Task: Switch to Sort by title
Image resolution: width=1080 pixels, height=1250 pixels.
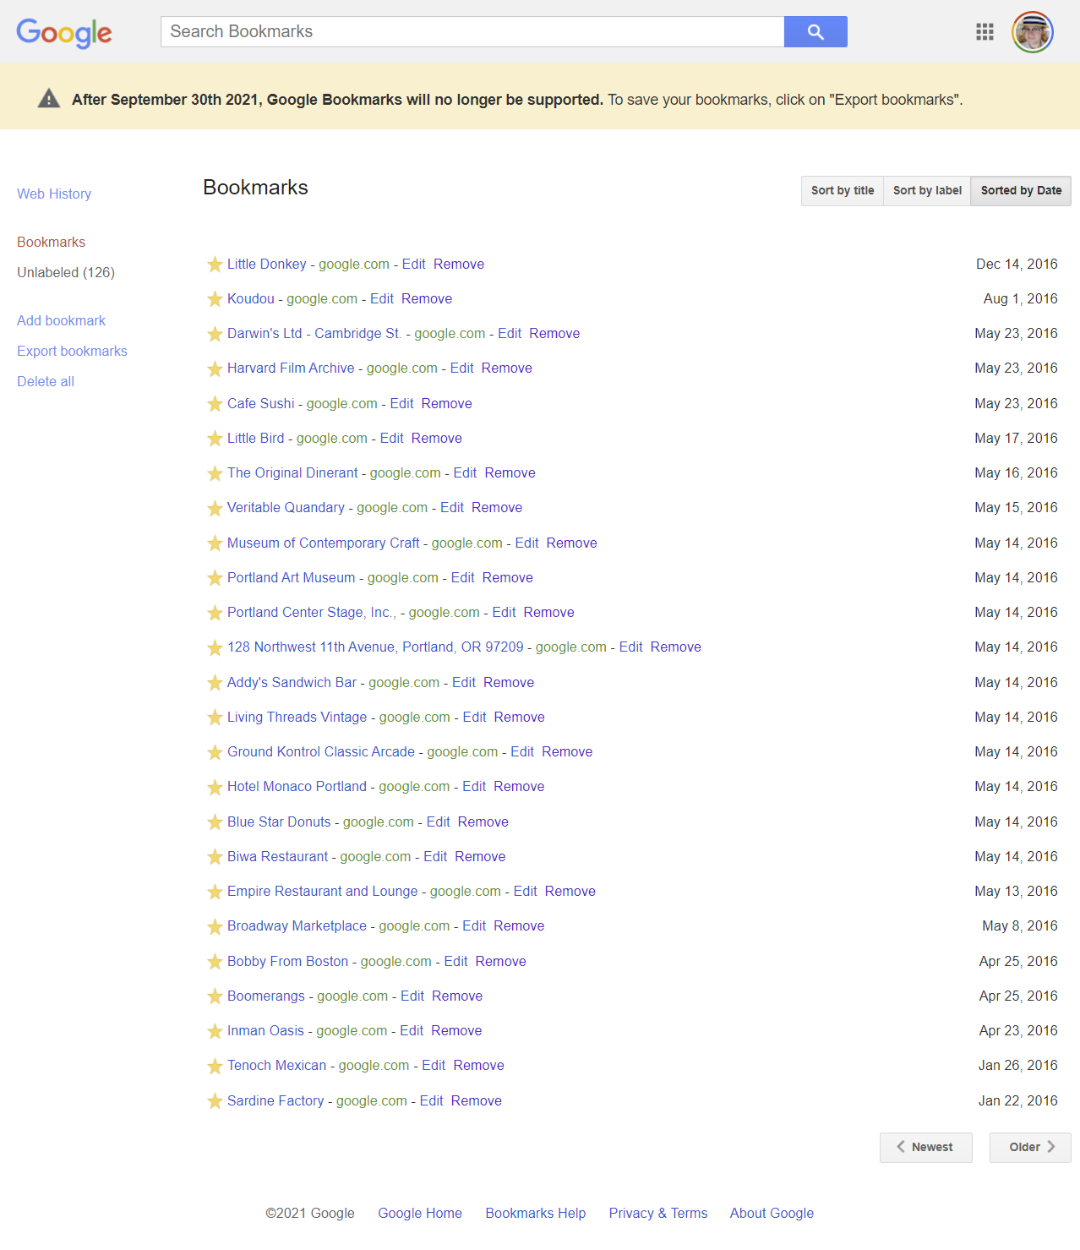Action: (841, 190)
